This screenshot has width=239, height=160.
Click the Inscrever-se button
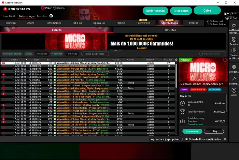[x=192, y=131]
